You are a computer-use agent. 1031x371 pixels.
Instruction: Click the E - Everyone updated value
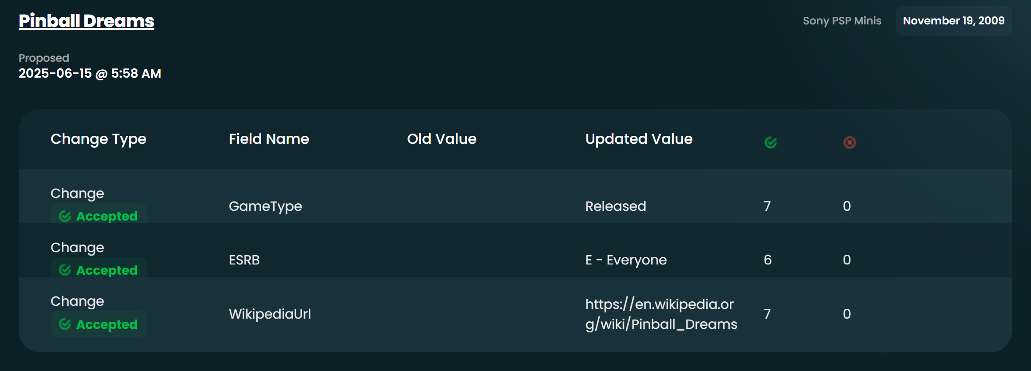coord(626,260)
